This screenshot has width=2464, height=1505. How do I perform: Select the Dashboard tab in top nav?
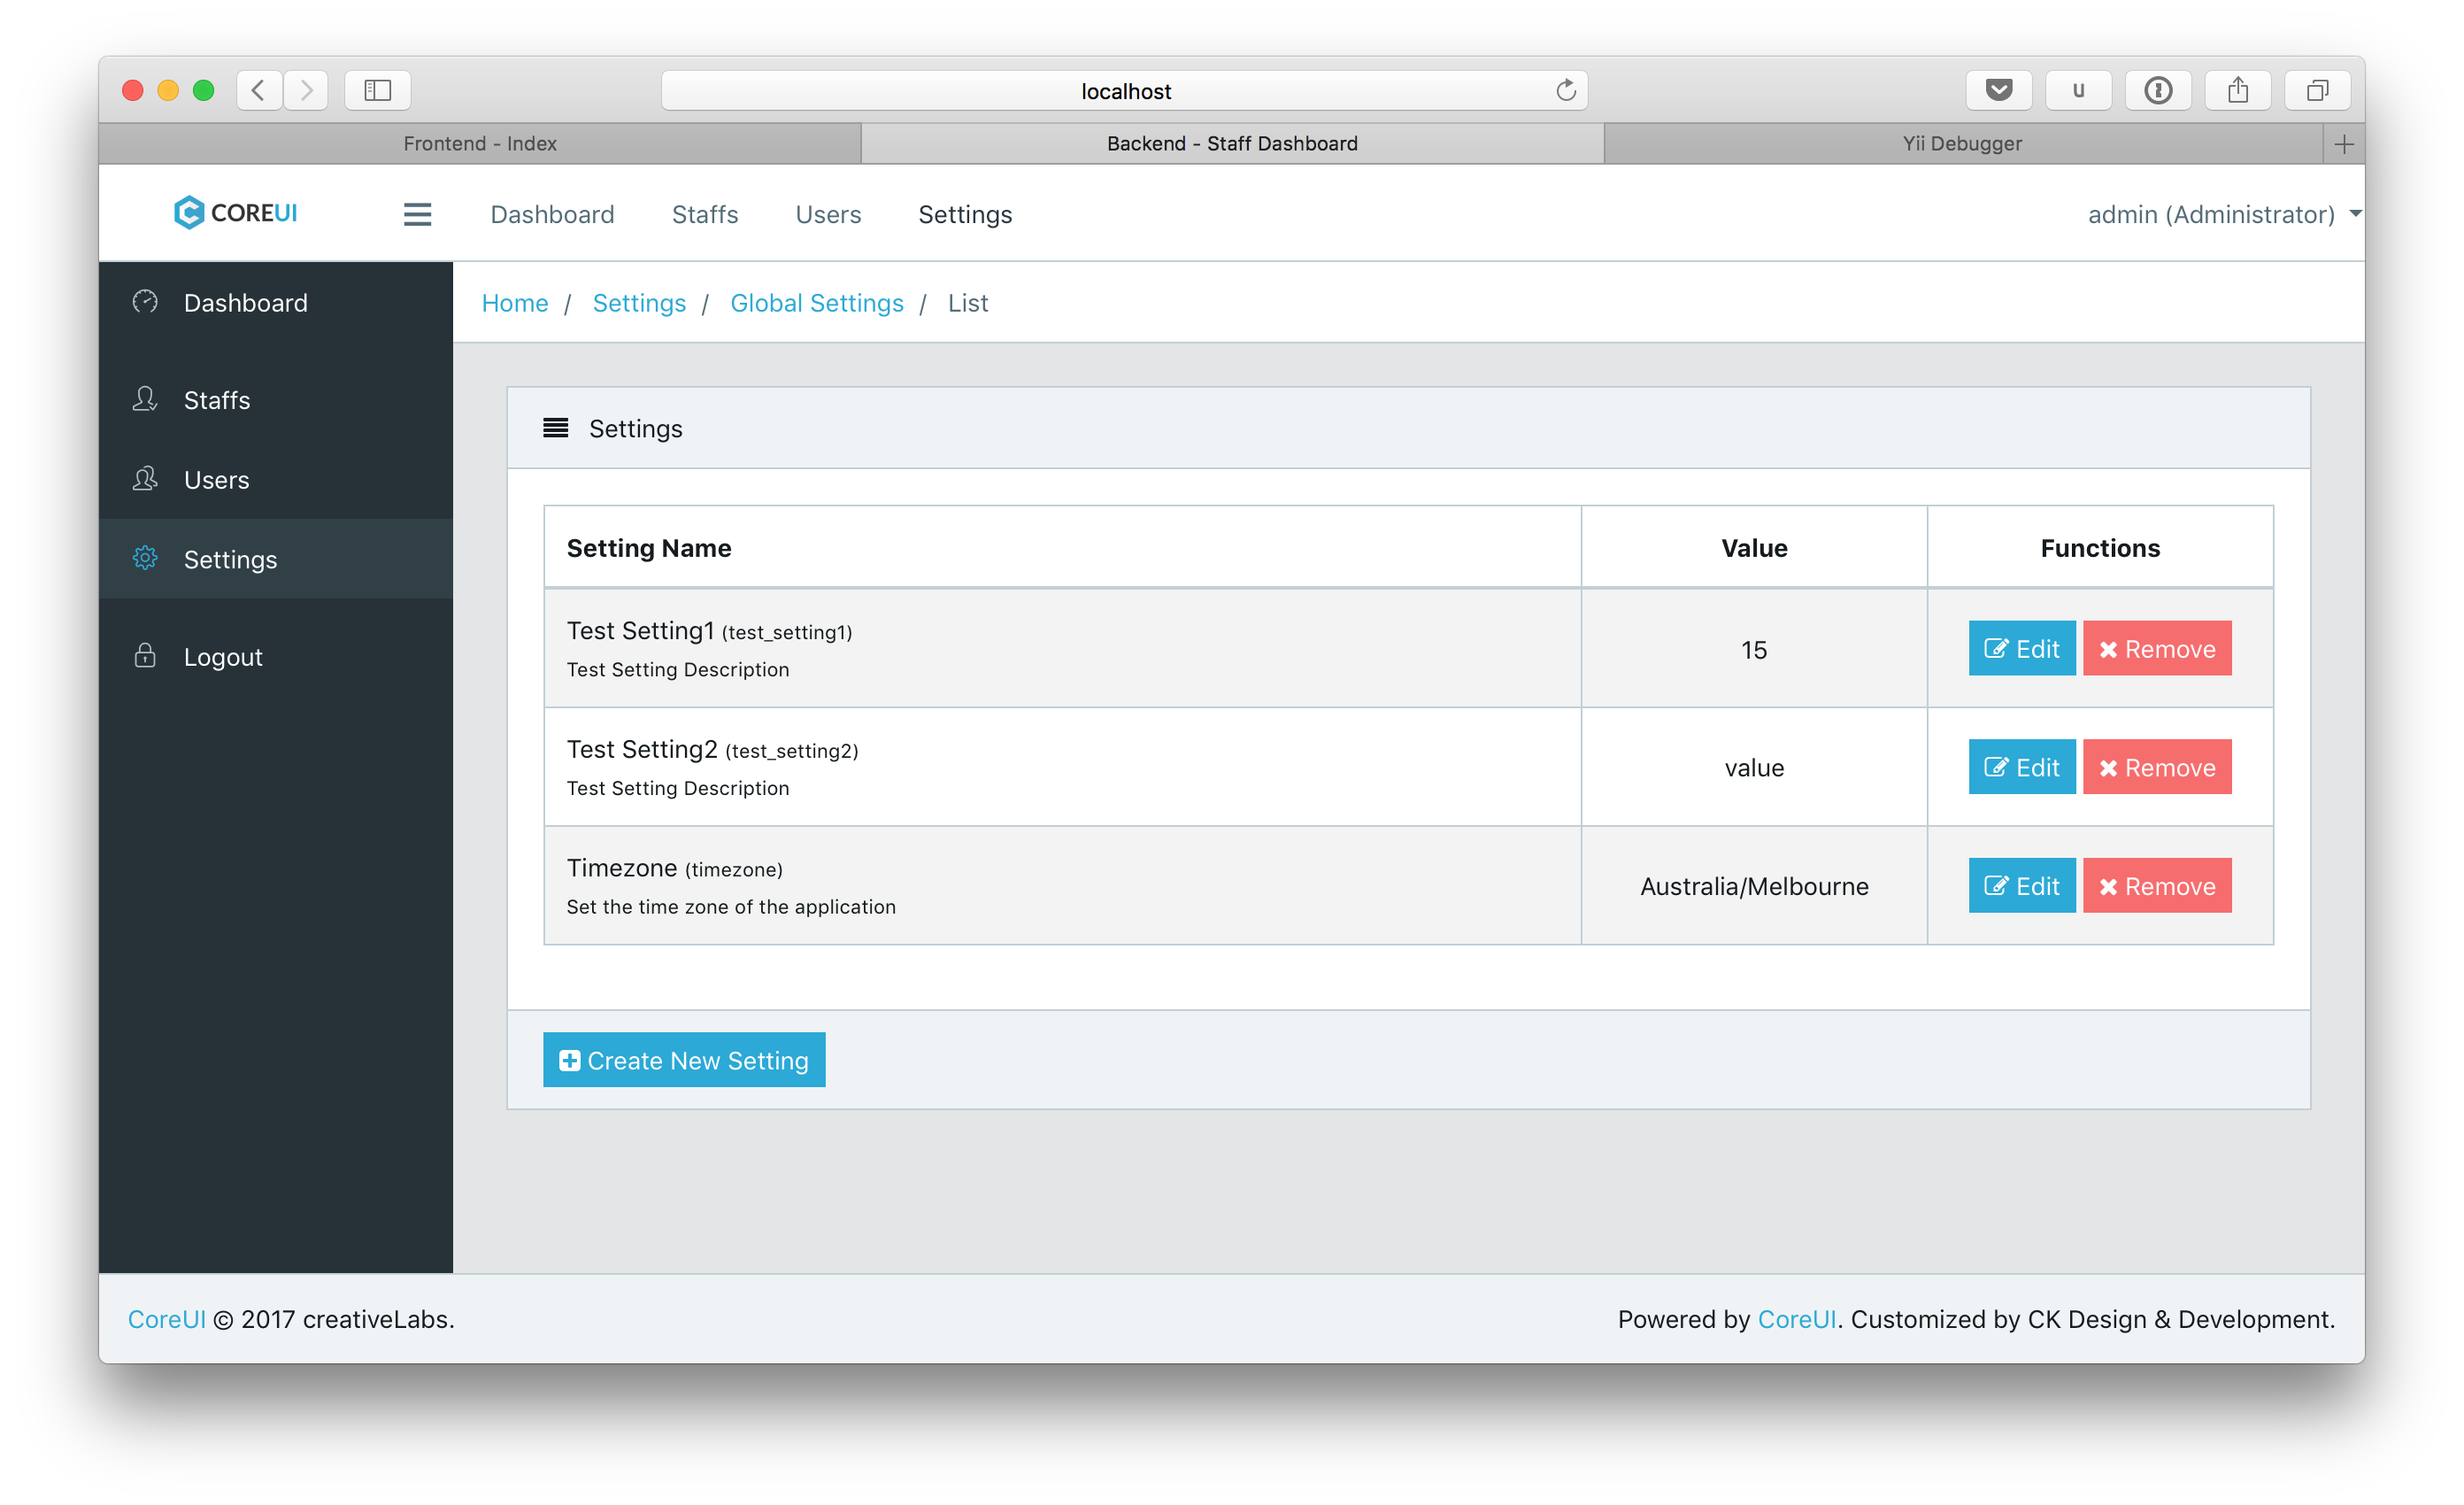tap(551, 213)
